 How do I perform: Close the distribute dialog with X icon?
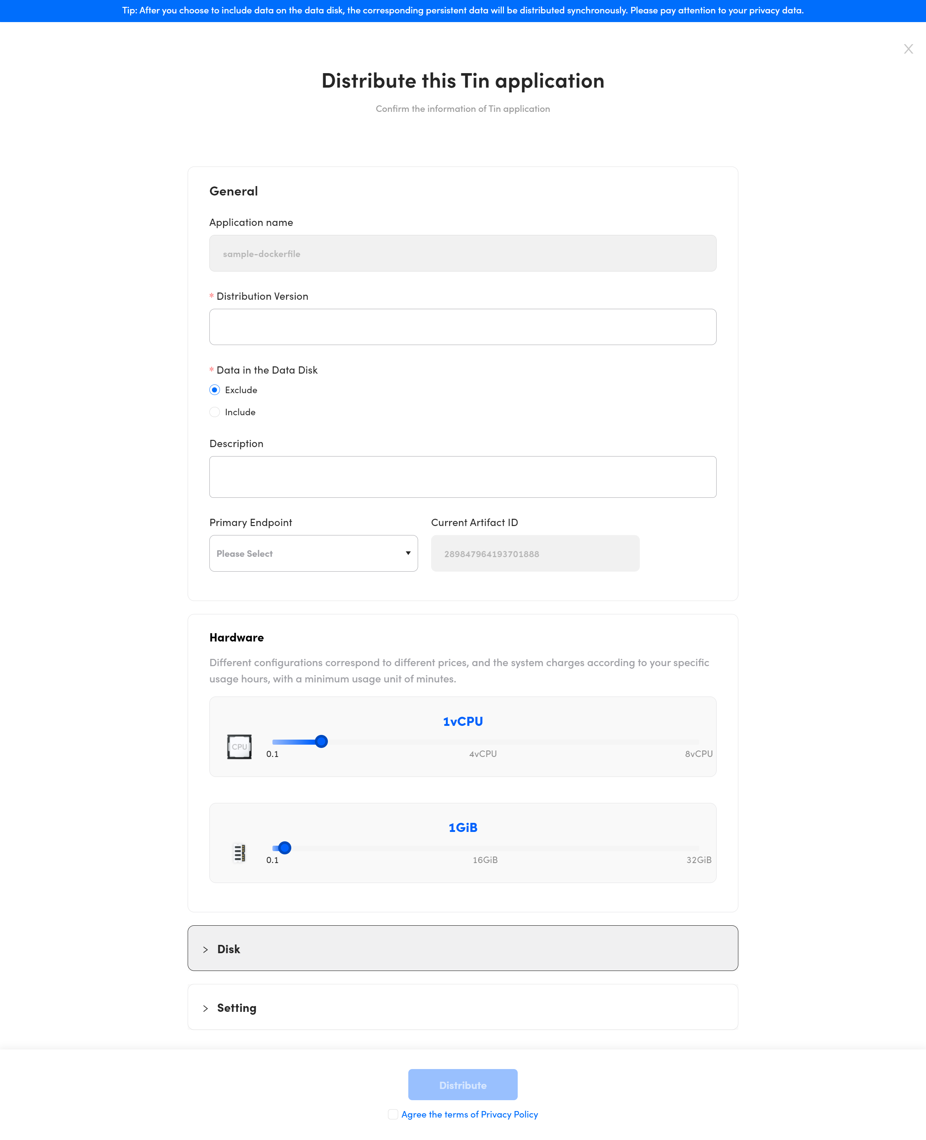tap(908, 49)
